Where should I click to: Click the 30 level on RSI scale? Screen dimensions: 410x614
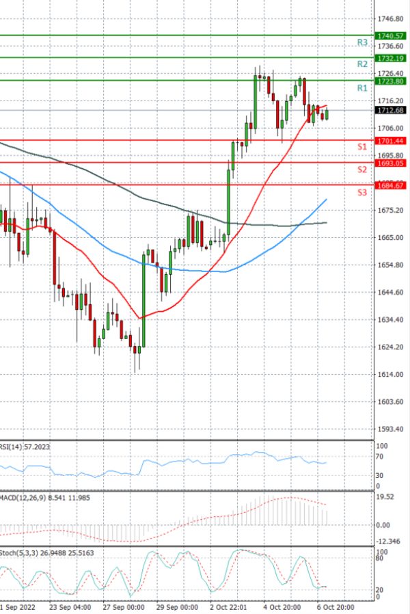pyautogui.click(x=379, y=475)
